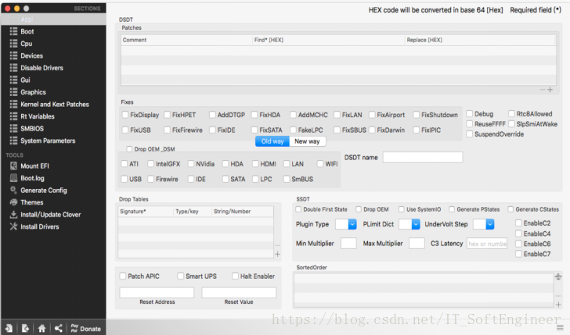Click the share icon in bottom bar

pyautogui.click(x=59, y=329)
